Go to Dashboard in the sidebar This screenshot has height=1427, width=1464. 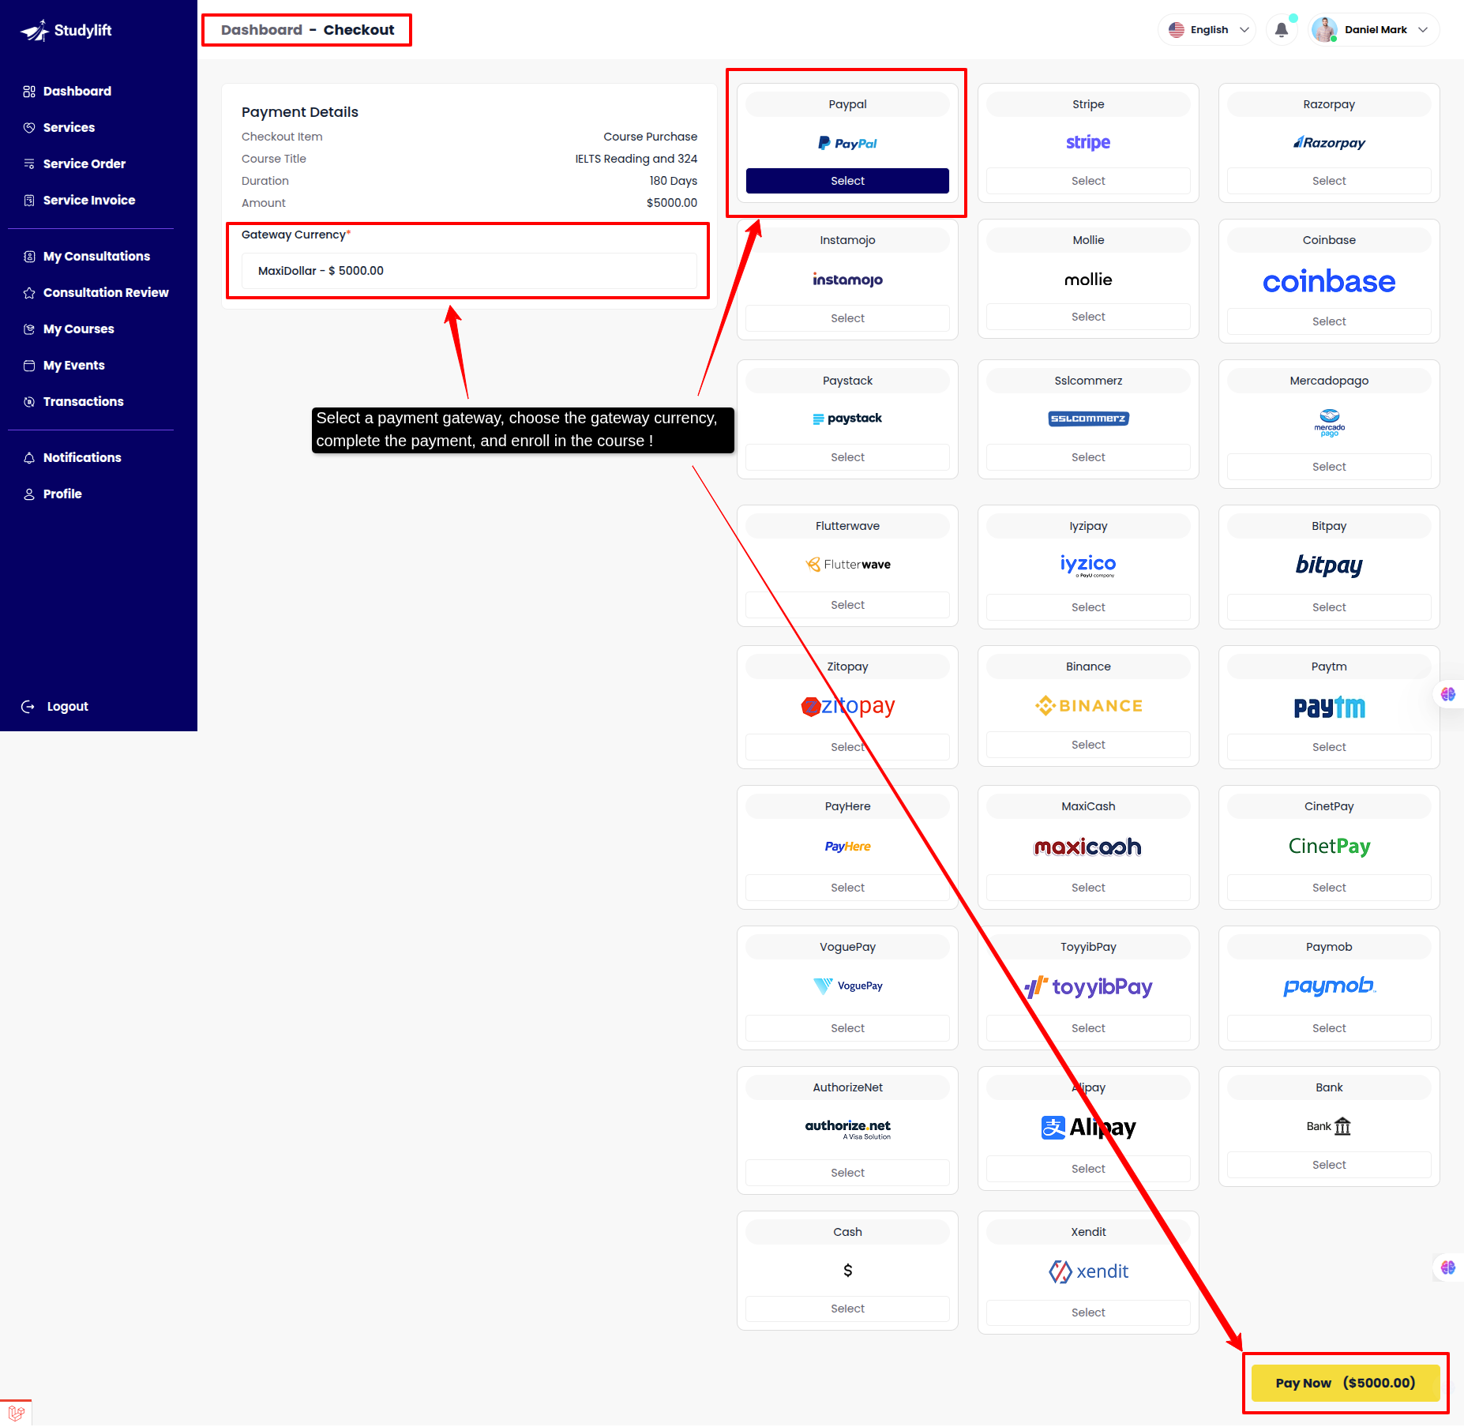[x=77, y=92]
